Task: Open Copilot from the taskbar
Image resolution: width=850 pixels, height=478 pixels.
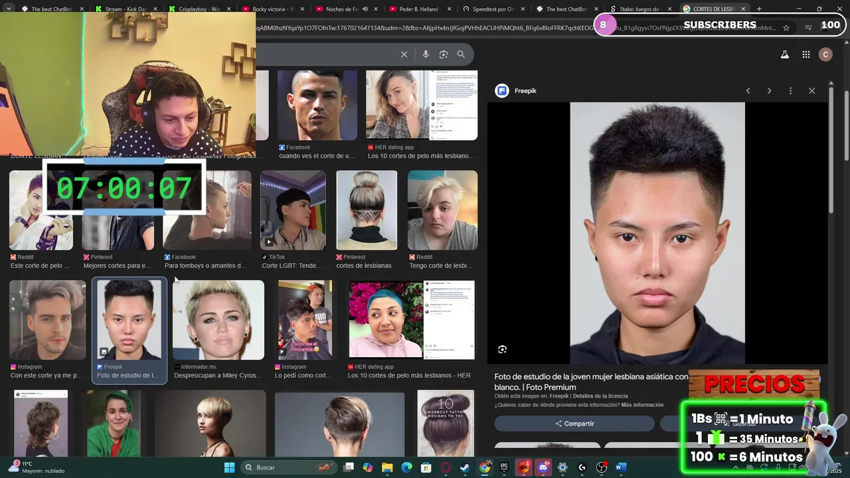Action: tap(368, 467)
